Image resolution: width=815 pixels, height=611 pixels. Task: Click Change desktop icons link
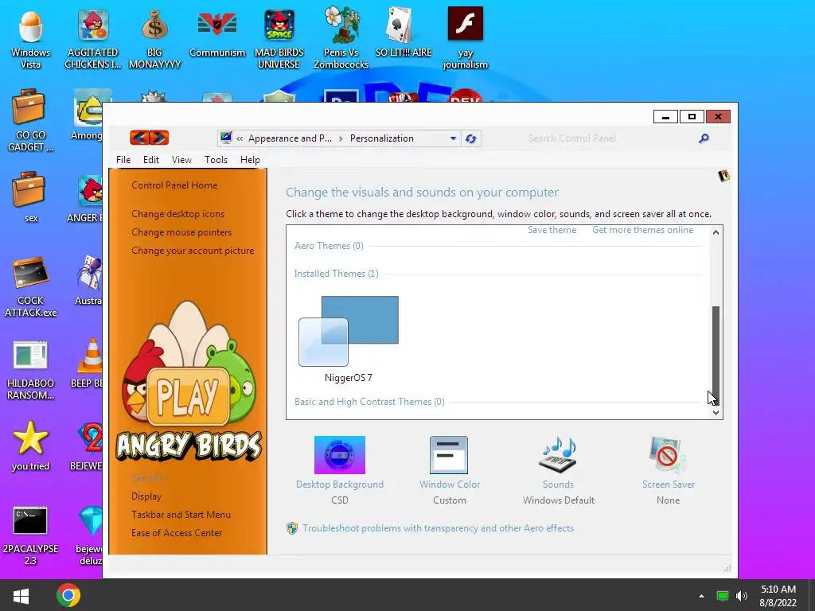point(177,214)
